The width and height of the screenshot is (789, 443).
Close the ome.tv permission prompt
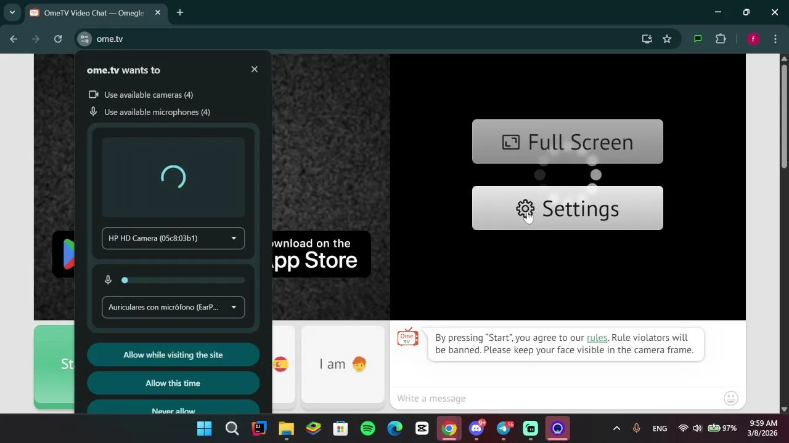tap(255, 70)
